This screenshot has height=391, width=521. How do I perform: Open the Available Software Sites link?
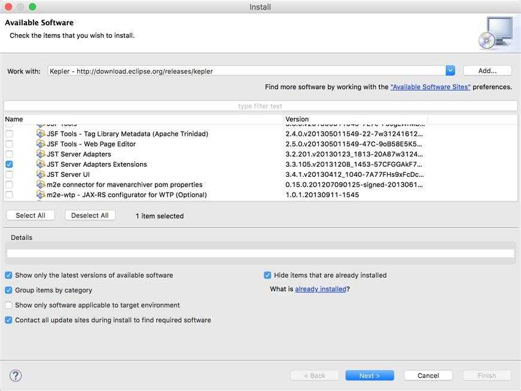pos(430,87)
